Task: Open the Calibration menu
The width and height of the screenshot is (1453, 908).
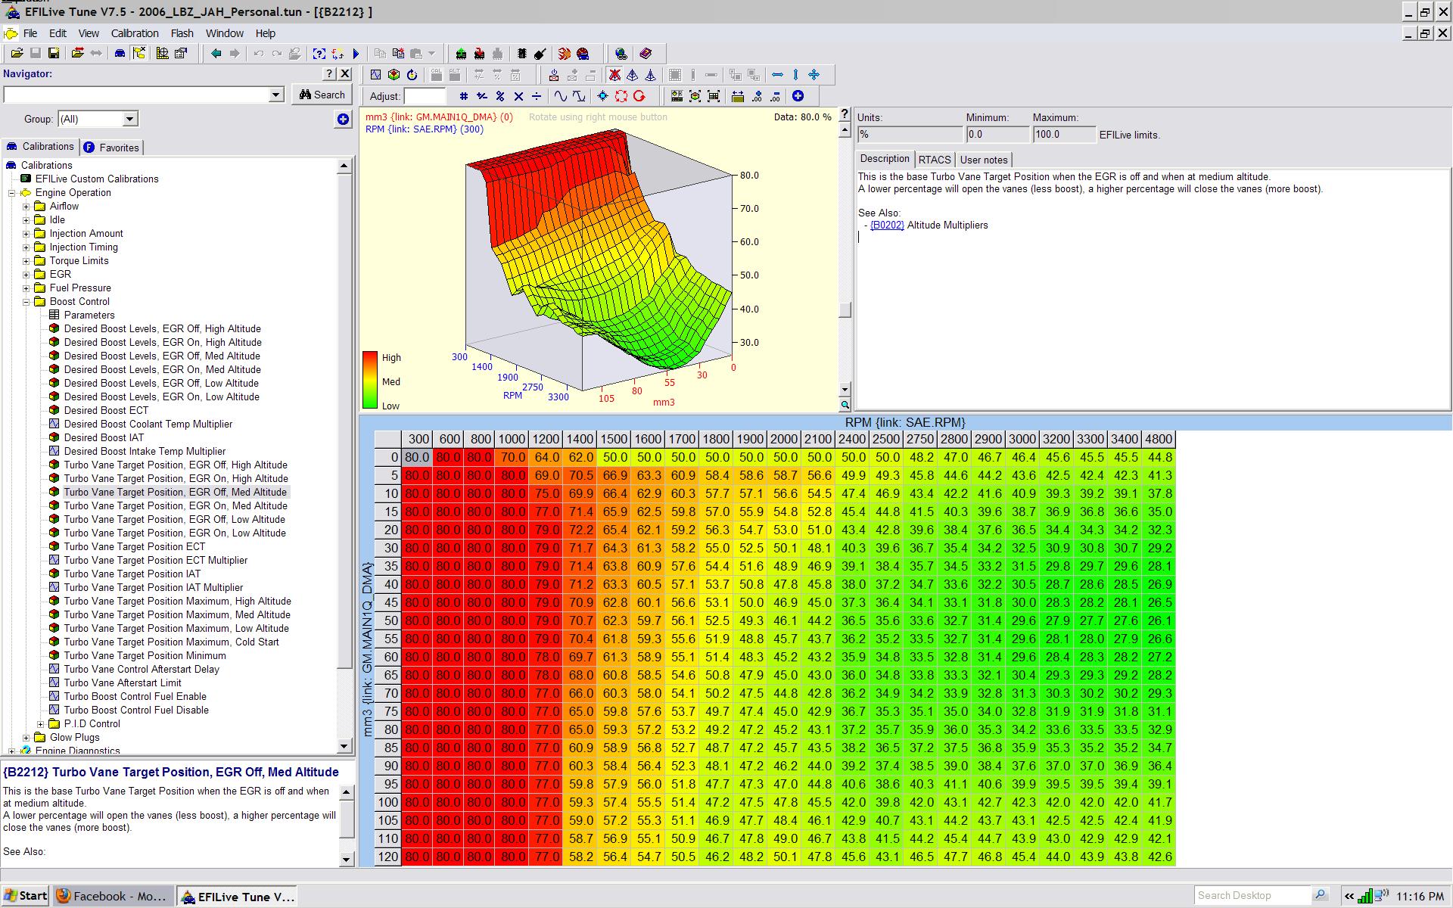Action: [135, 33]
